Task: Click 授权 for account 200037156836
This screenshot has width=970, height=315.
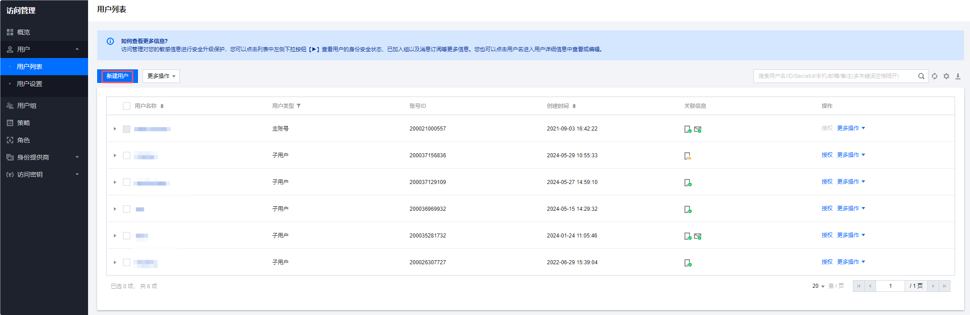Action: pos(827,155)
